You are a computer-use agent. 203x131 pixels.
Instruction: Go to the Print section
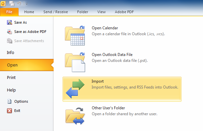click(x=11, y=77)
